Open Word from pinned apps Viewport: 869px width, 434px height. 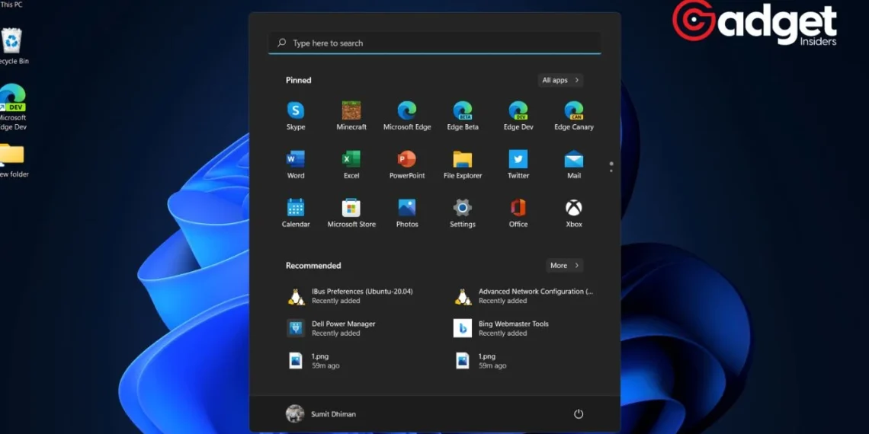pyautogui.click(x=296, y=160)
